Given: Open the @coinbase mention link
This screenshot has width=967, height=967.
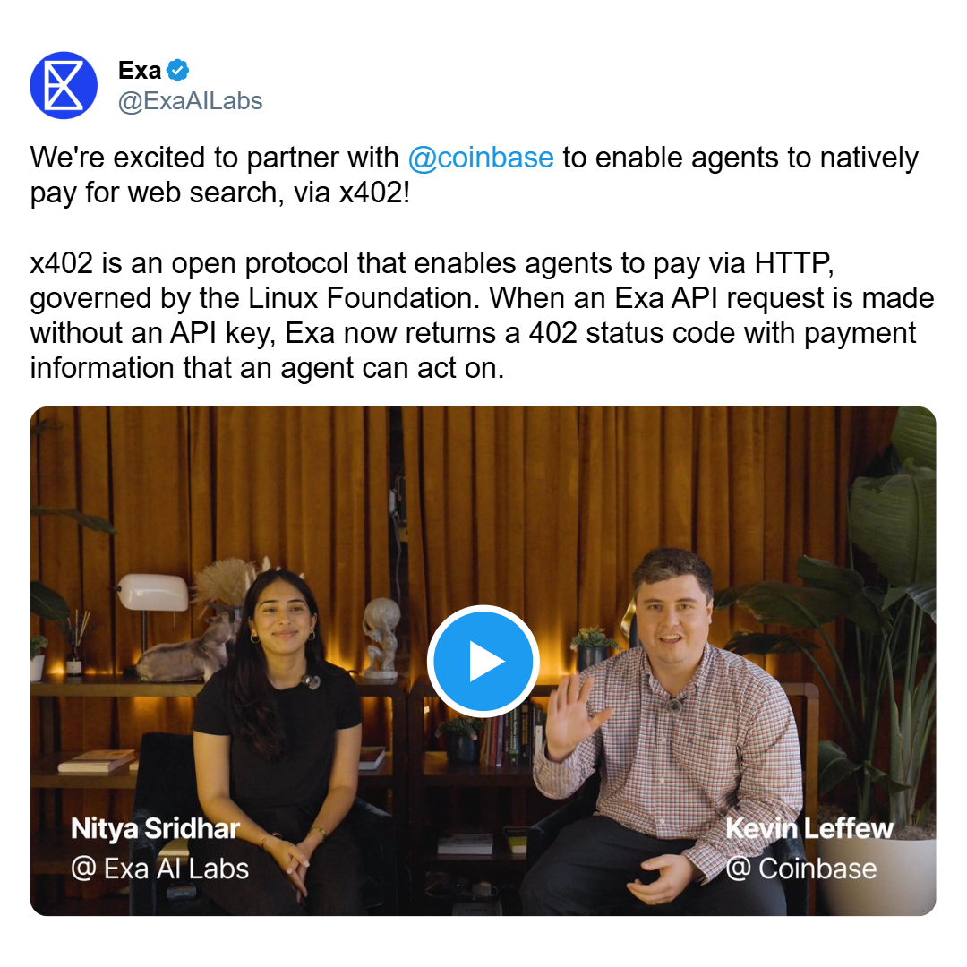Looking at the screenshot, I should click(x=481, y=158).
